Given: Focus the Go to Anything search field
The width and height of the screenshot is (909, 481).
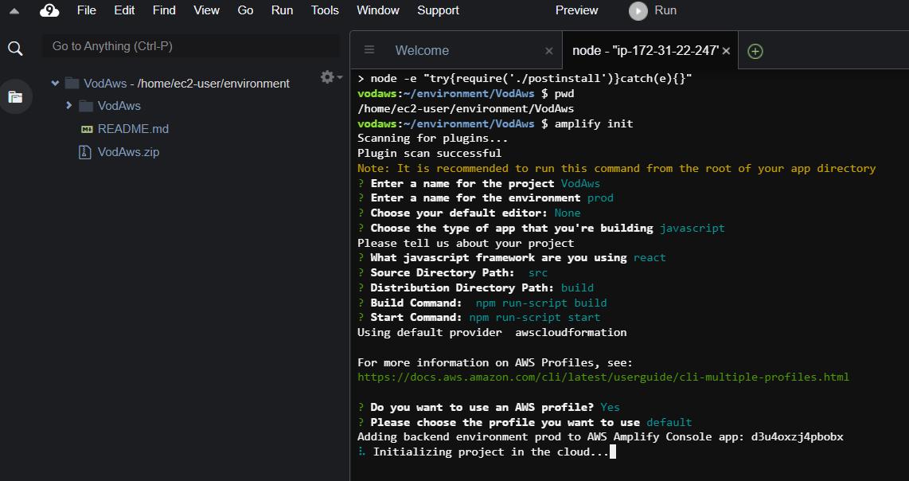Looking at the screenshot, I should (191, 46).
